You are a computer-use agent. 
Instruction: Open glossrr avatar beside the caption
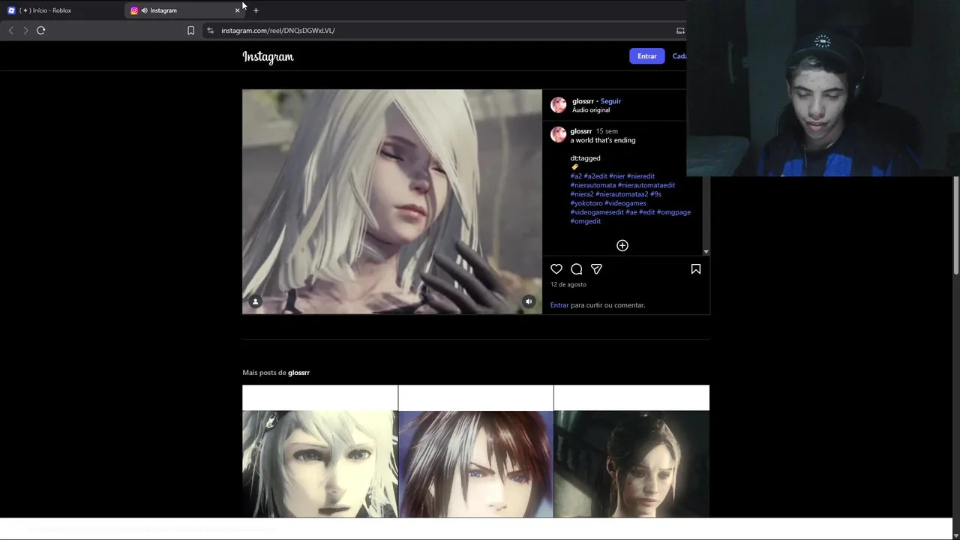coord(559,135)
